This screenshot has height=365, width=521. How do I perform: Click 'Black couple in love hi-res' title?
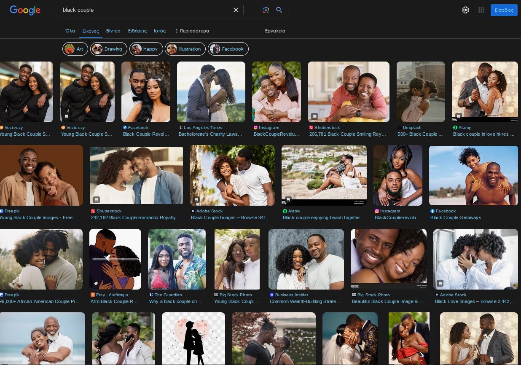(484, 134)
